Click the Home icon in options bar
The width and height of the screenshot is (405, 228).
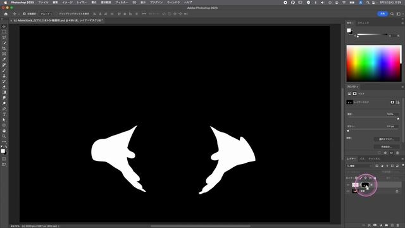pos(6,14)
